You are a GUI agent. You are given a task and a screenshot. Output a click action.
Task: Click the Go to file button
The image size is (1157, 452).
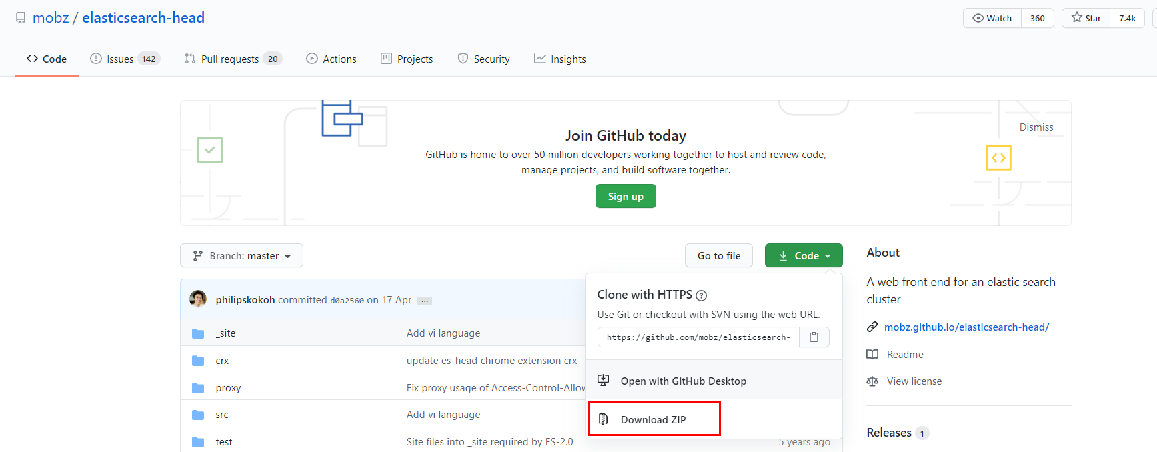pos(719,255)
